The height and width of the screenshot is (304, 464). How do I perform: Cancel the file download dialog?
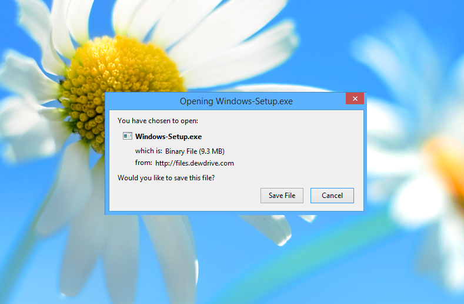coord(332,196)
